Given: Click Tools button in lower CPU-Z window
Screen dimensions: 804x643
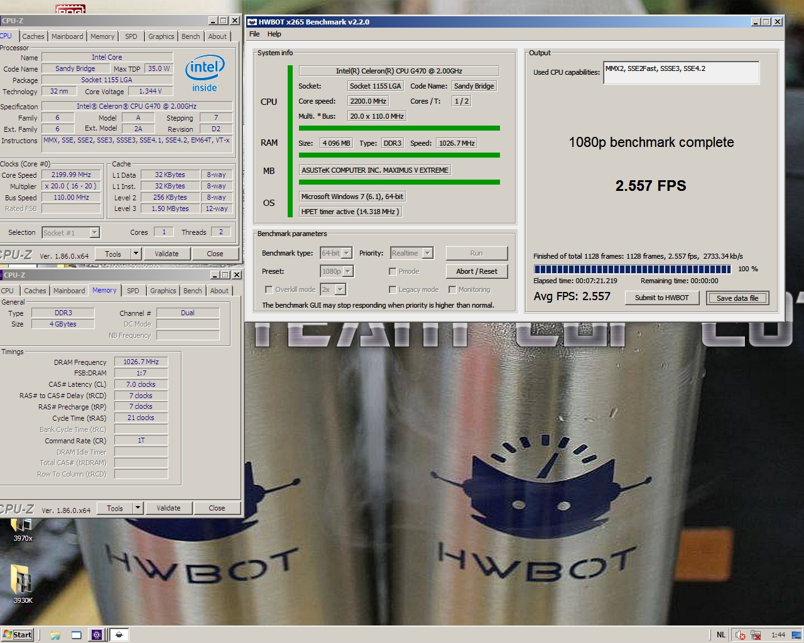Looking at the screenshot, I should point(115,508).
